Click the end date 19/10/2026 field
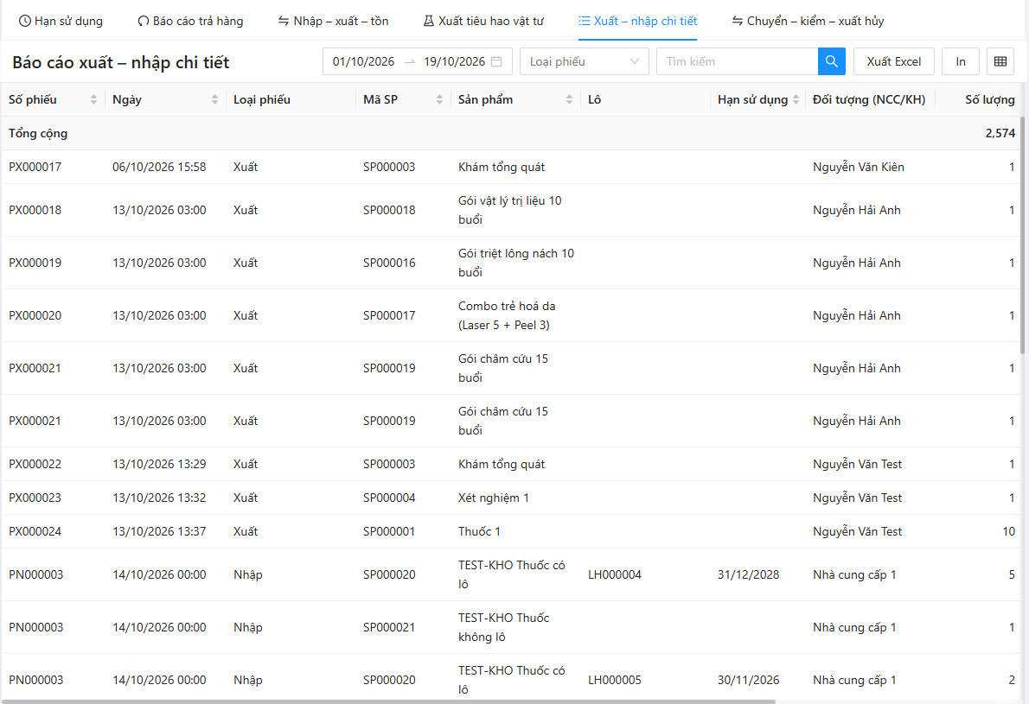This screenshot has width=1029, height=704. (454, 61)
